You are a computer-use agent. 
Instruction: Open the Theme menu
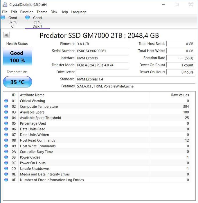(42, 12)
